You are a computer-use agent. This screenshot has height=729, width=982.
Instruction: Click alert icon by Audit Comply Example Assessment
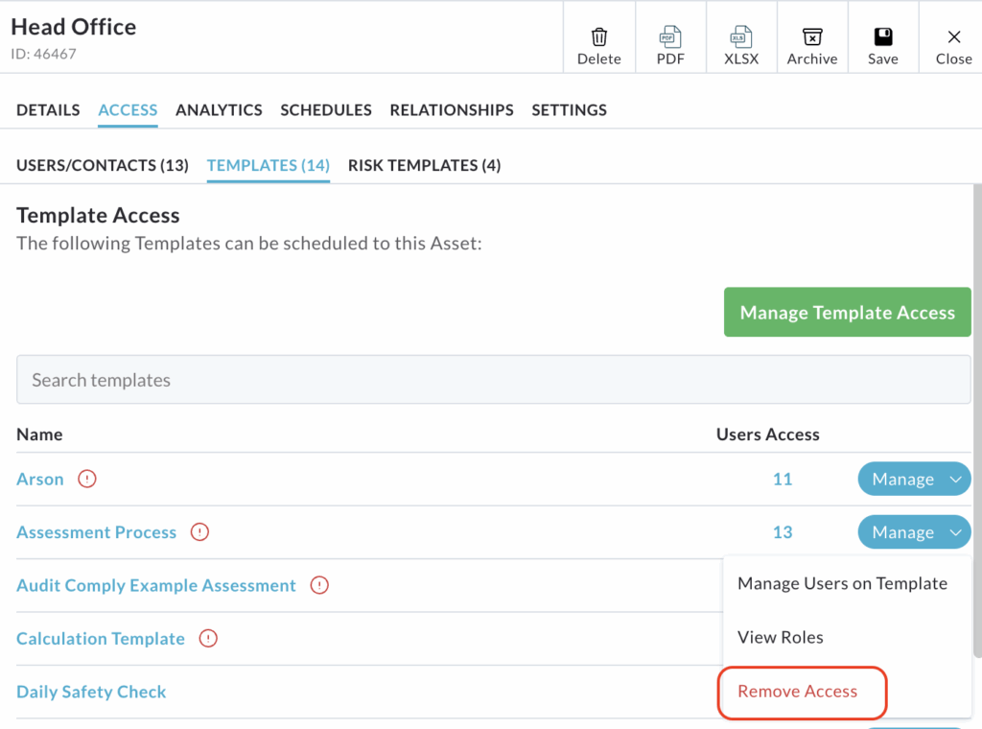319,585
